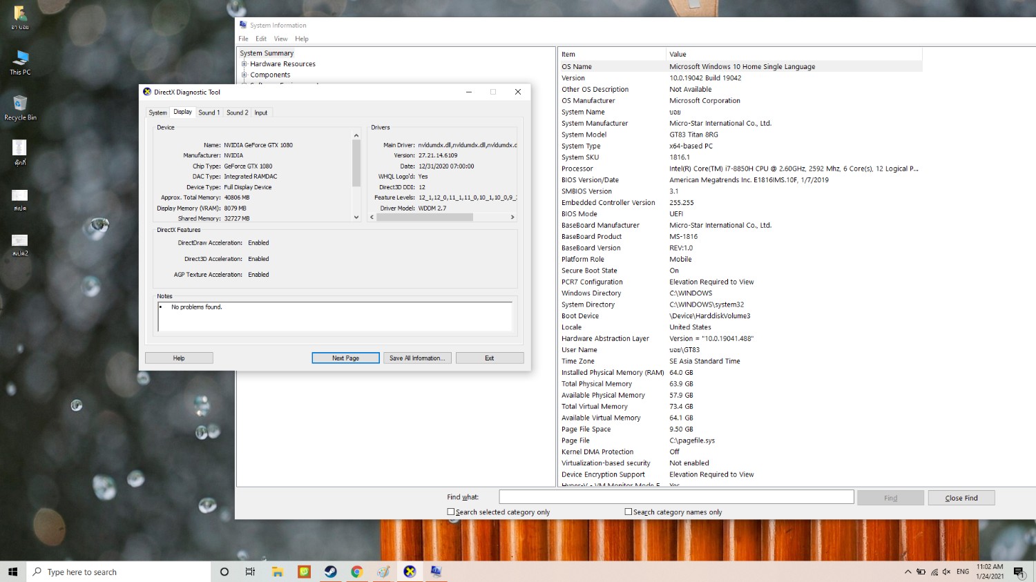Expand the Components tree node
Screen dimensions: 1036x582
[x=244, y=75]
